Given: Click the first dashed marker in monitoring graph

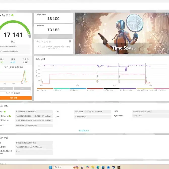Looking at the screenshot, I should [97, 73].
